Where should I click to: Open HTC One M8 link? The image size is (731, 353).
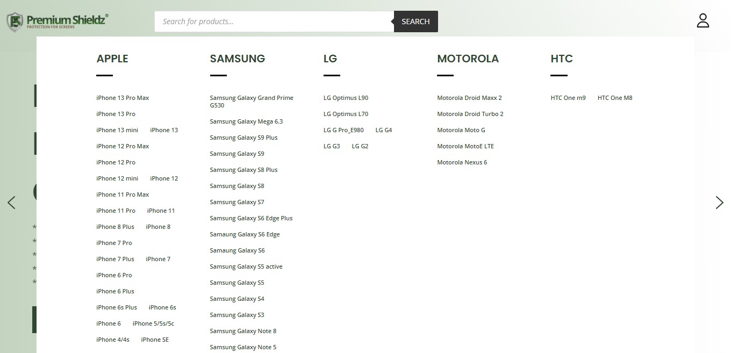click(615, 98)
